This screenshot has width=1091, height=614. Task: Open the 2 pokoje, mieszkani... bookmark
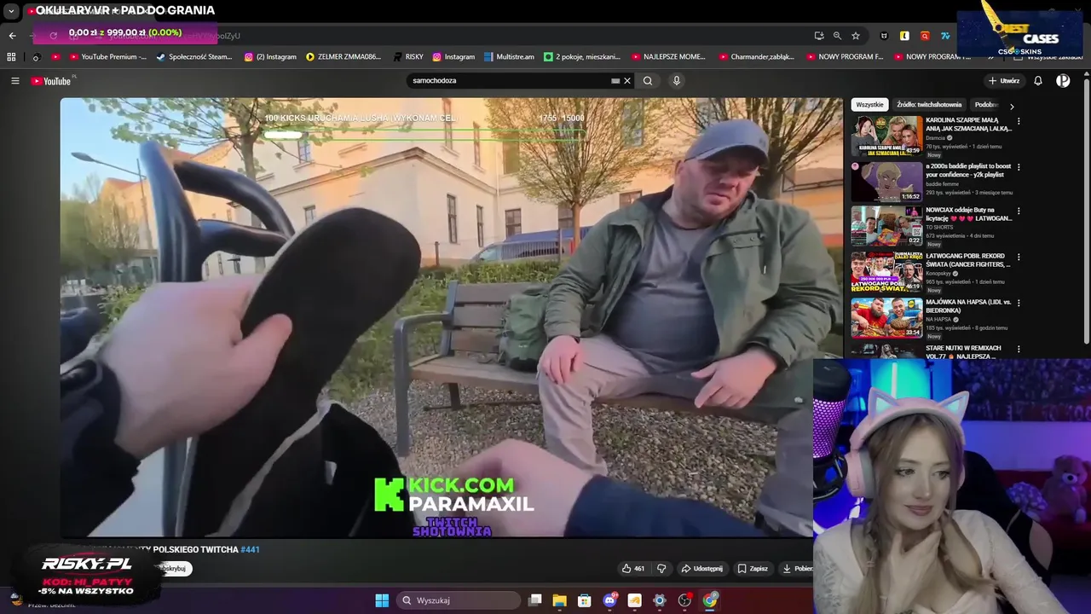pyautogui.click(x=582, y=57)
